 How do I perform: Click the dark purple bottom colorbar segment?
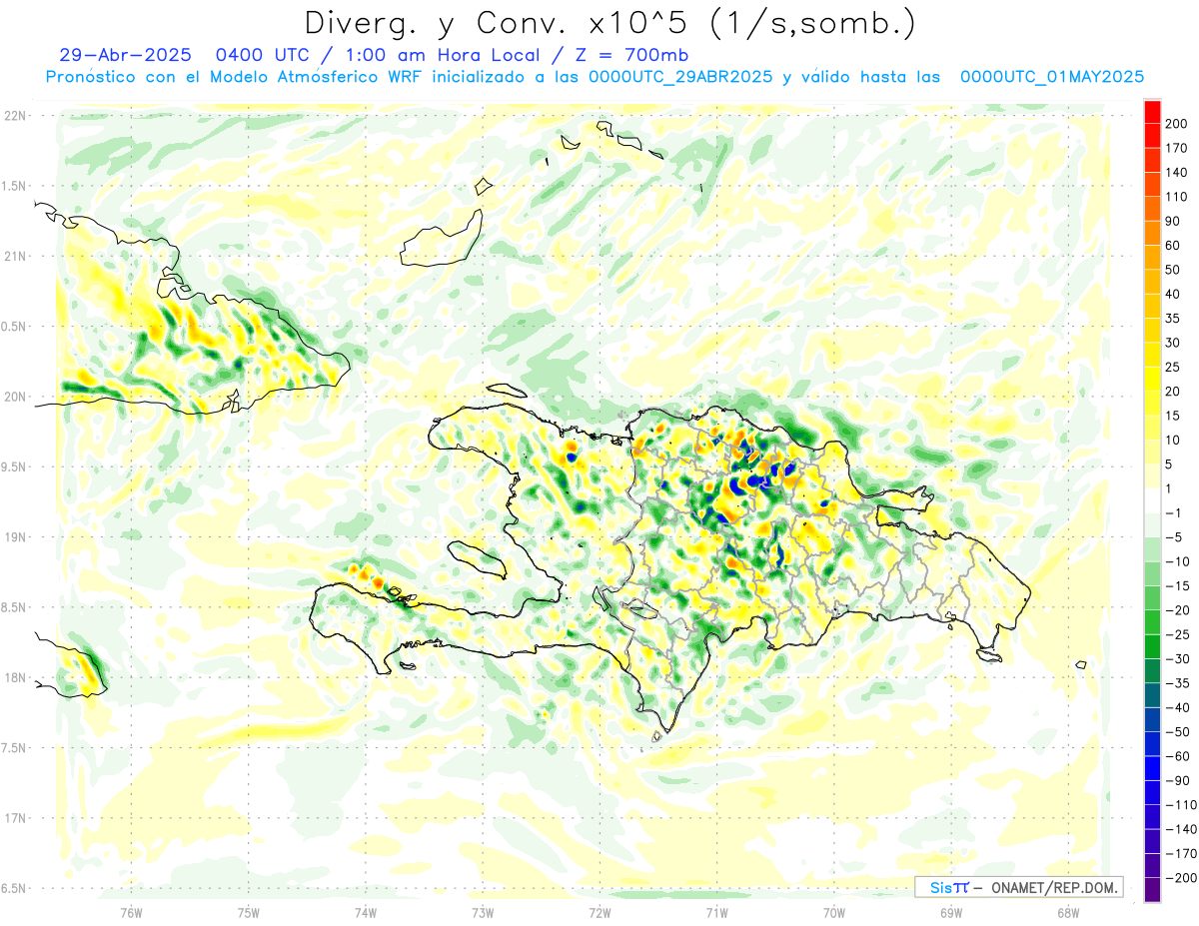[1152, 890]
